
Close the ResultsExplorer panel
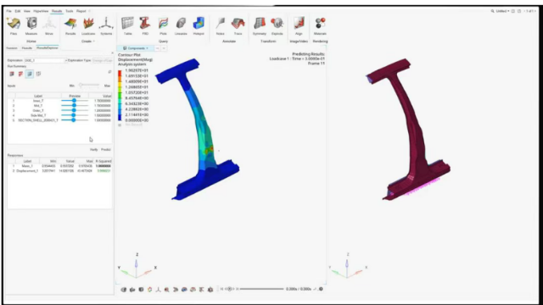click(x=112, y=53)
